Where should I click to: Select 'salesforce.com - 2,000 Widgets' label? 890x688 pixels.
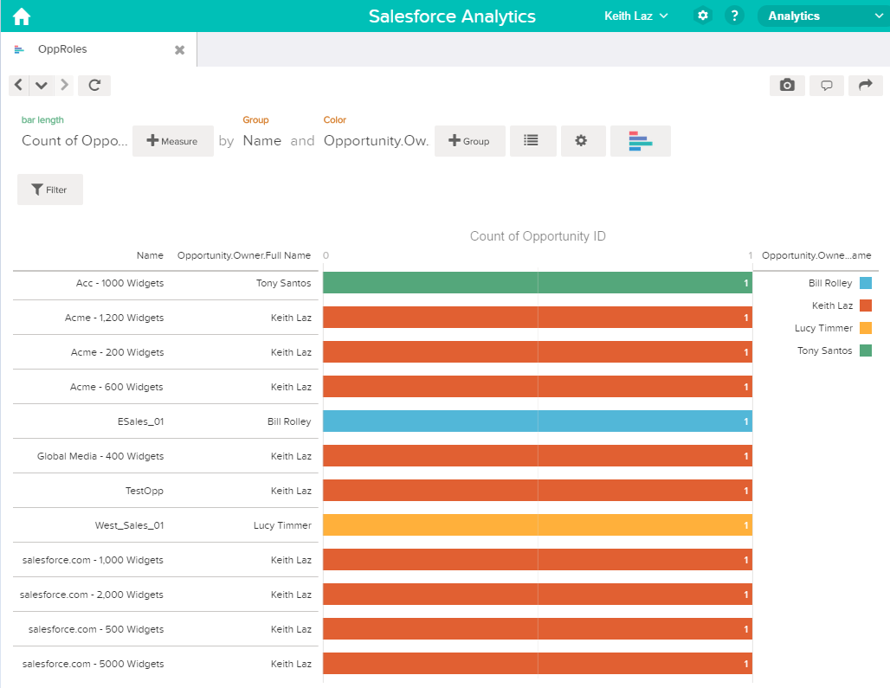[92, 595]
